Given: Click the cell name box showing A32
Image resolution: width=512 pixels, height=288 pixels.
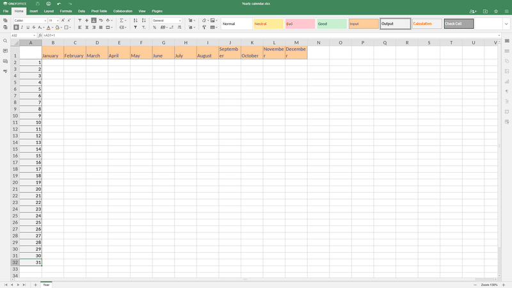Looking at the screenshot, I should (23, 35).
